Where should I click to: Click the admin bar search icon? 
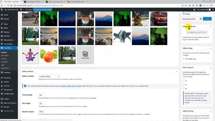click(213, 10)
